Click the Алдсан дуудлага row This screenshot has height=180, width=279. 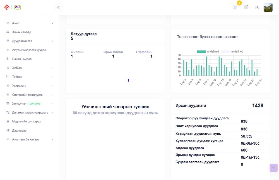tap(220, 149)
